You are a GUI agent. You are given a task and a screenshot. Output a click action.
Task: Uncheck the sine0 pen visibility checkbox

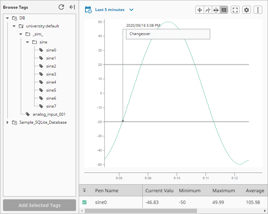tap(85, 202)
